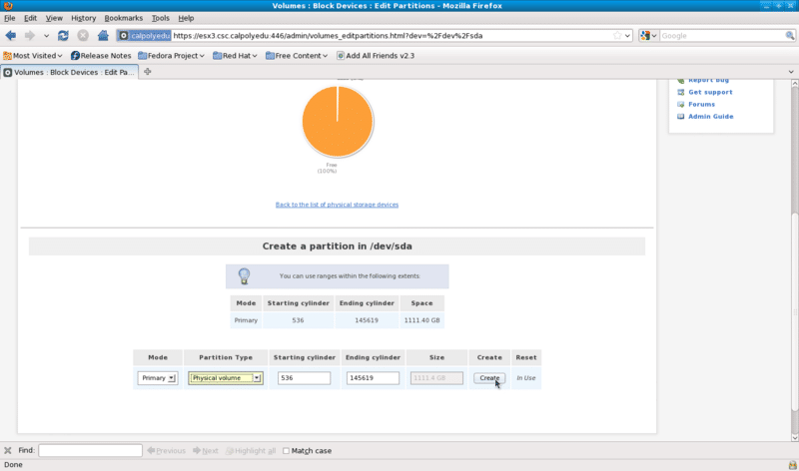The width and height of the screenshot is (799, 471).
Task: Click the lightbulb hint icon
Action: [244, 276]
